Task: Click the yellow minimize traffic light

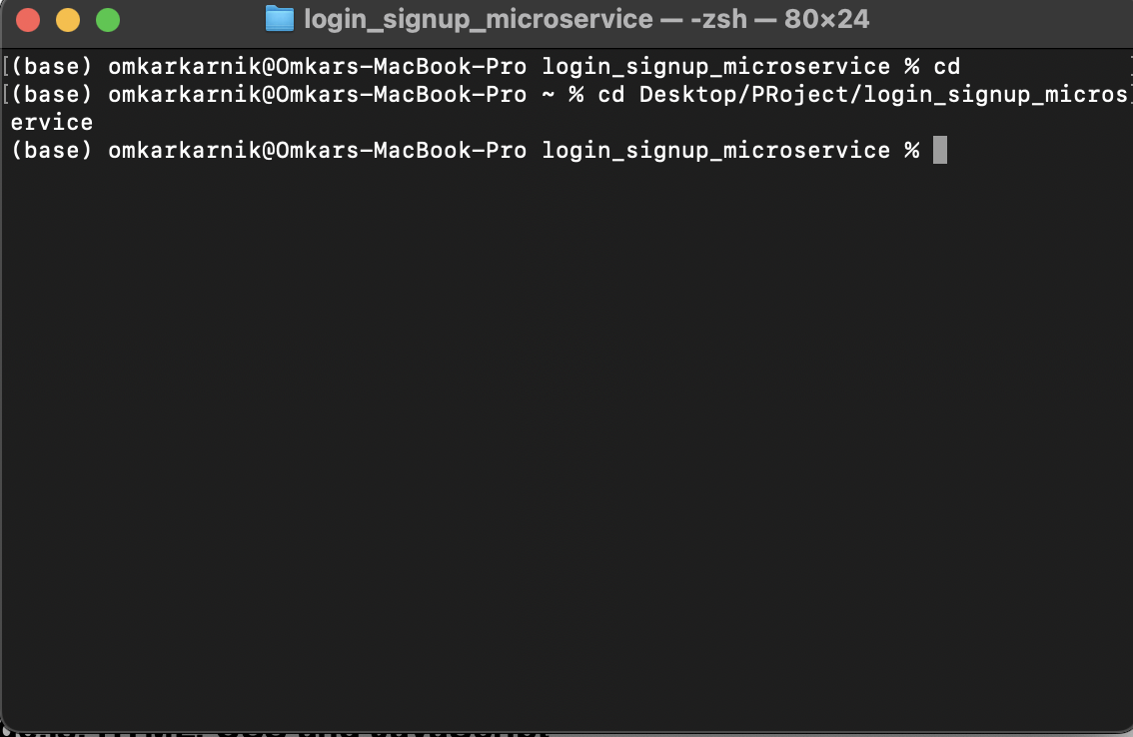Action: (67, 18)
